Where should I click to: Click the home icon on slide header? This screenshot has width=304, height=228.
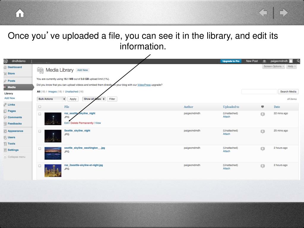coord(20,13)
